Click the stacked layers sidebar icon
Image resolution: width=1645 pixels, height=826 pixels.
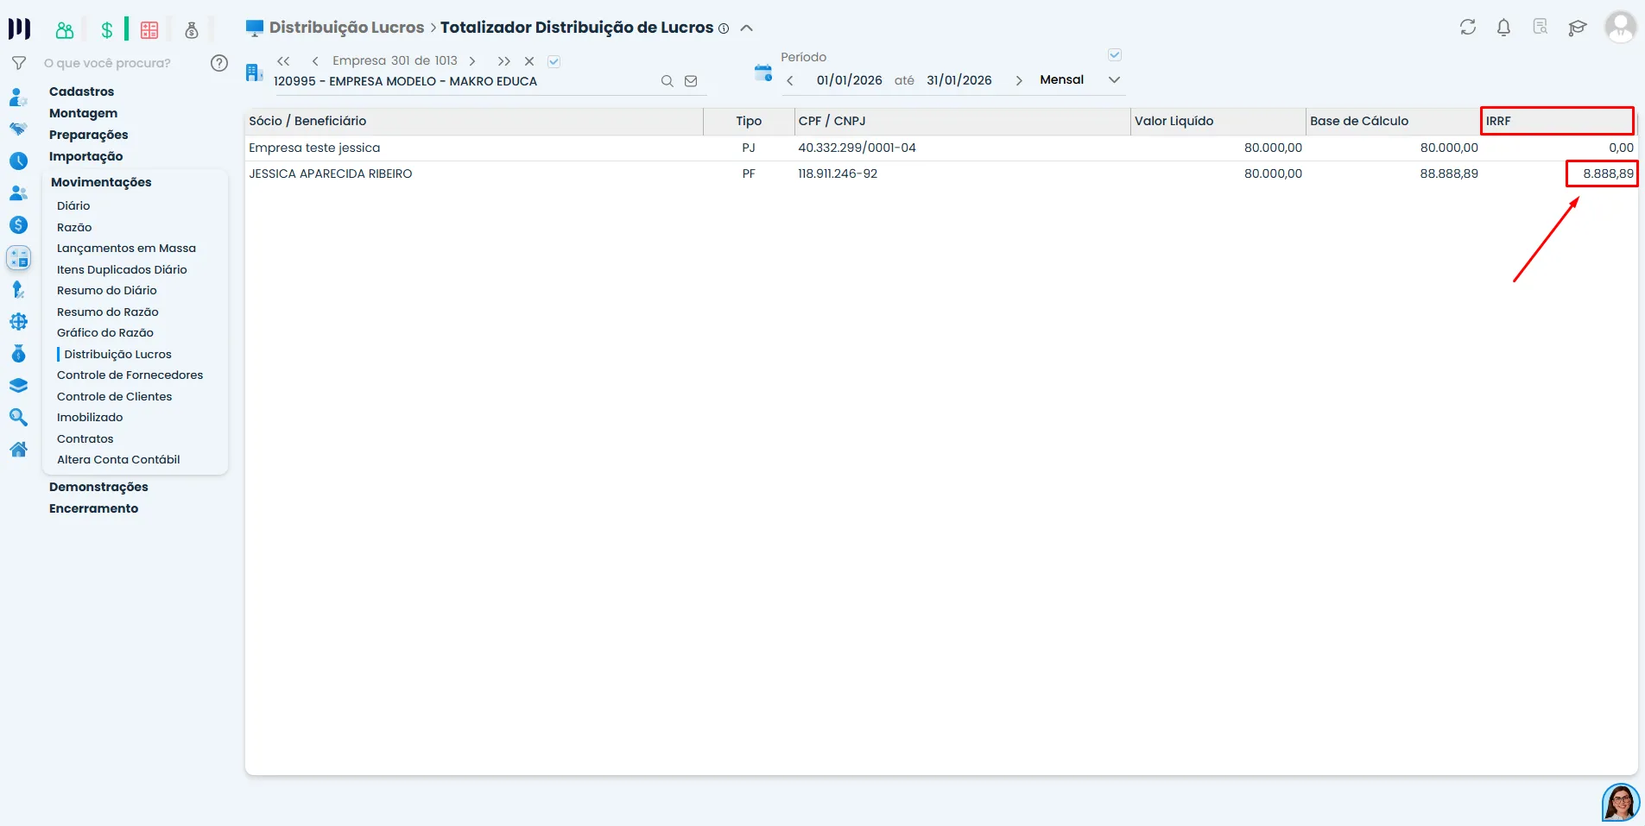click(x=18, y=386)
